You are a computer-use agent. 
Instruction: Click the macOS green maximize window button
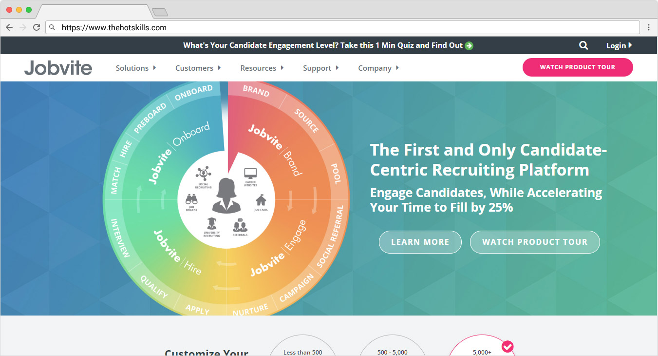coord(29,10)
